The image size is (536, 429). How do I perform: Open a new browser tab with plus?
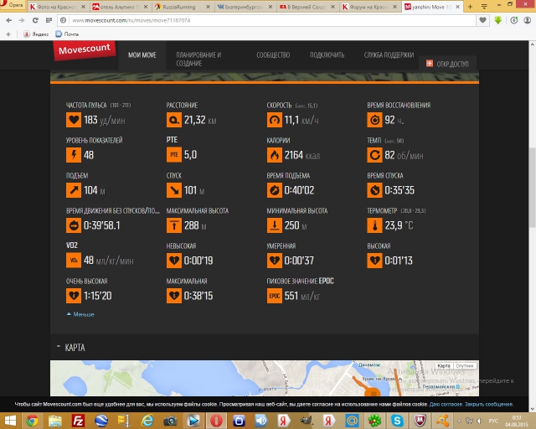tap(470, 7)
